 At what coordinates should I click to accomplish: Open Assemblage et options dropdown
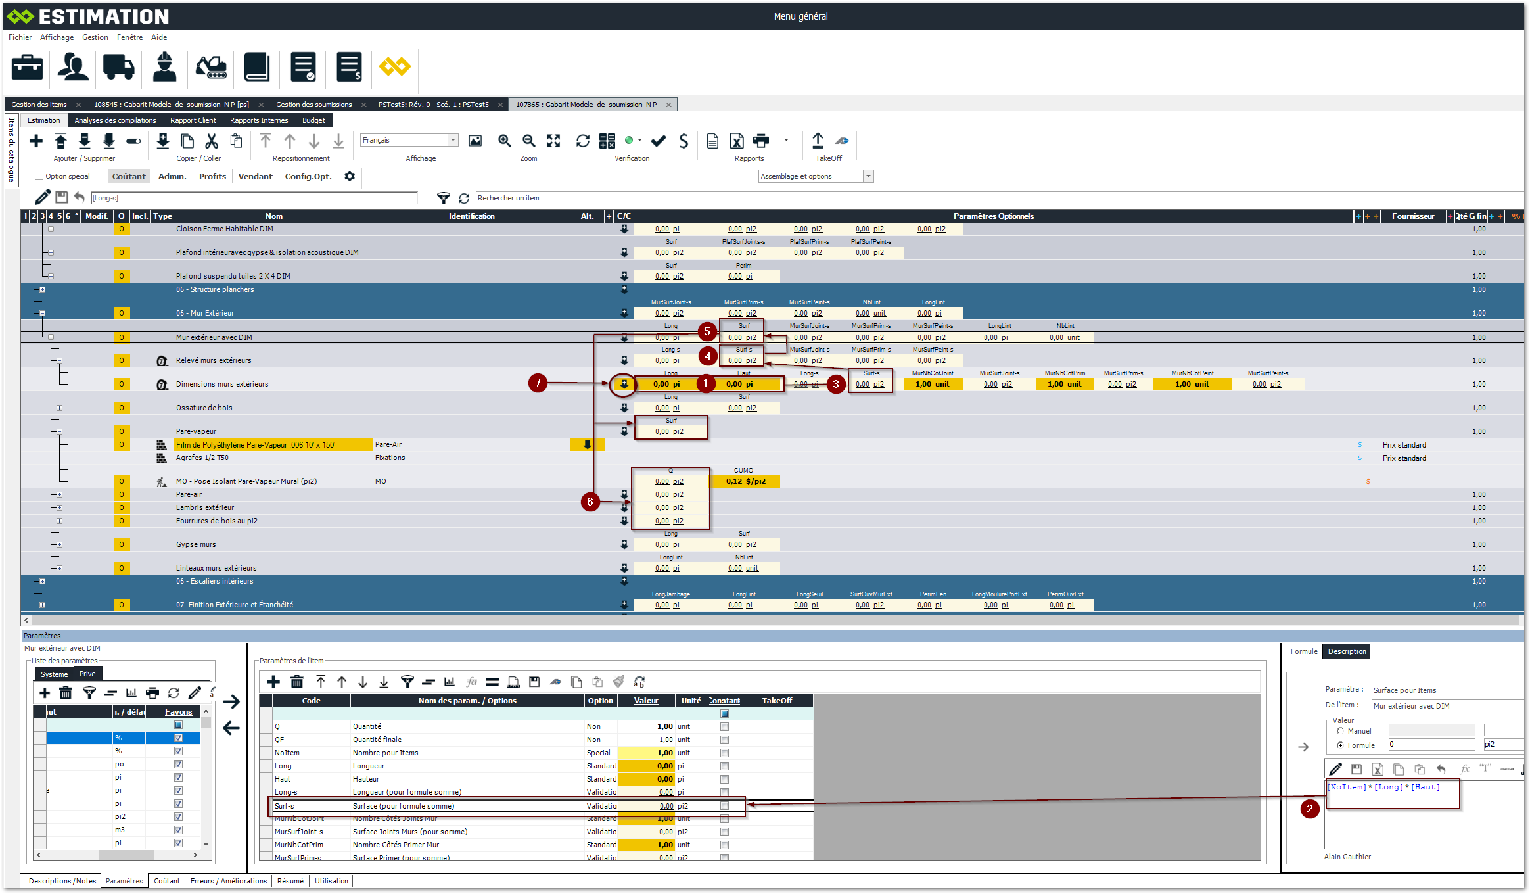(x=868, y=176)
